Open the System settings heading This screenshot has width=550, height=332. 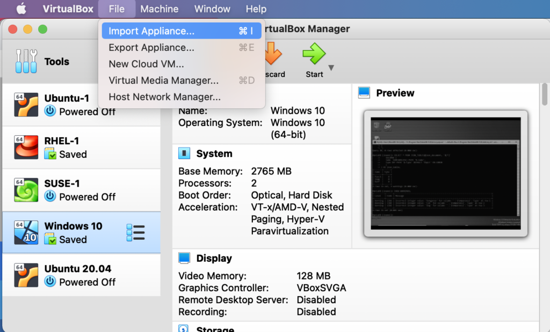coord(214,153)
